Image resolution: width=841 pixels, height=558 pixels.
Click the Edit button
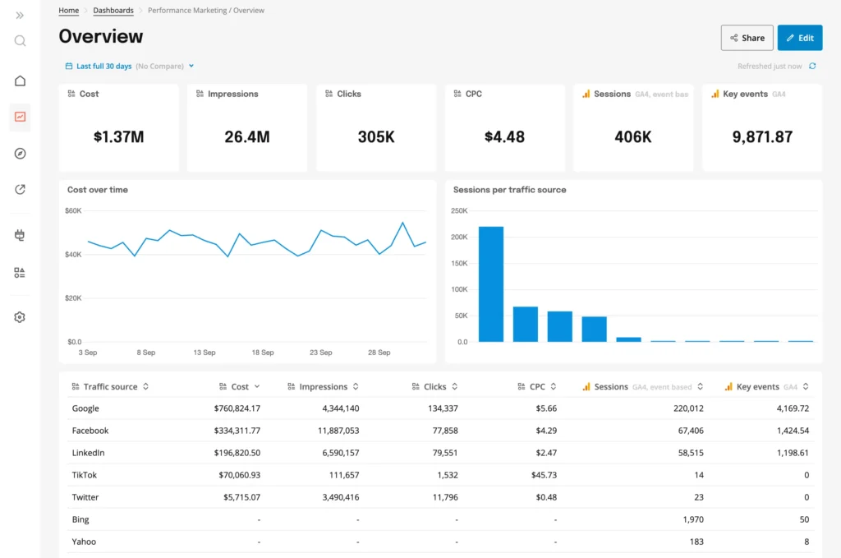799,37
